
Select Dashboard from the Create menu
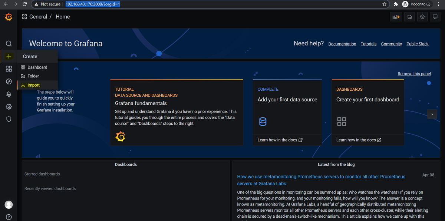(x=37, y=67)
